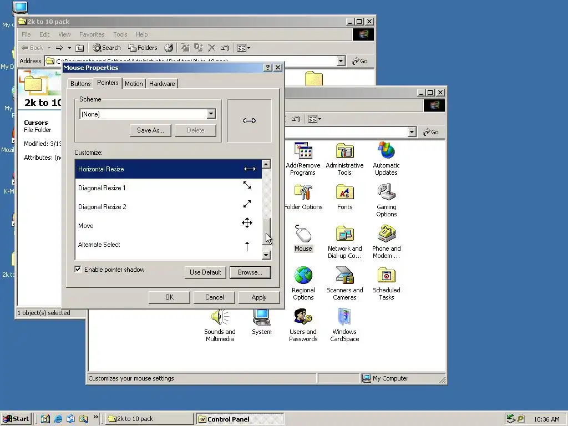Click the Use Default button

[x=205, y=272]
